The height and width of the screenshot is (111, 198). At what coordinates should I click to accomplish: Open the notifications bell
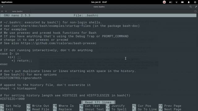[x=189, y=2]
